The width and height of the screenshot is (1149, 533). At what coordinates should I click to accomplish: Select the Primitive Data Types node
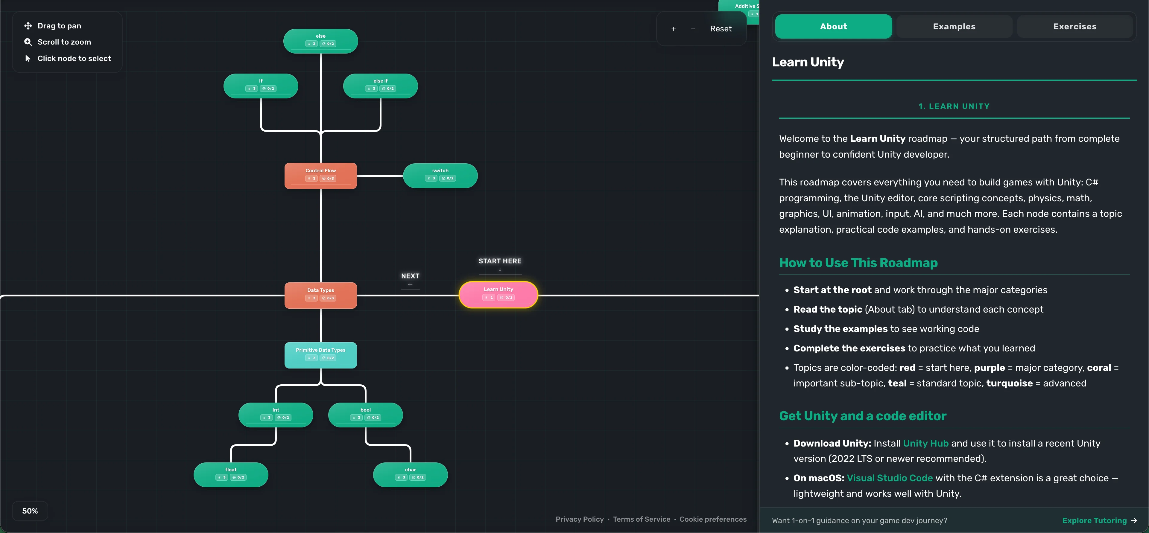coord(321,355)
